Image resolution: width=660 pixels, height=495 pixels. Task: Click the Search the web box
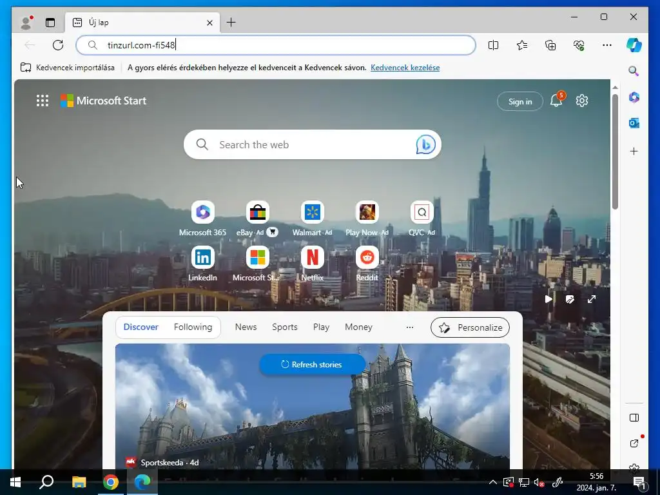pyautogui.click(x=313, y=144)
